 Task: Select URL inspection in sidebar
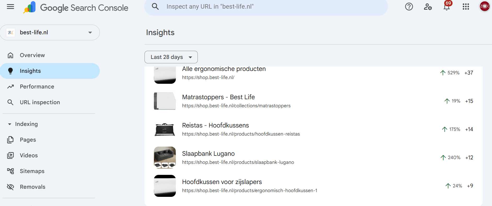pos(40,102)
